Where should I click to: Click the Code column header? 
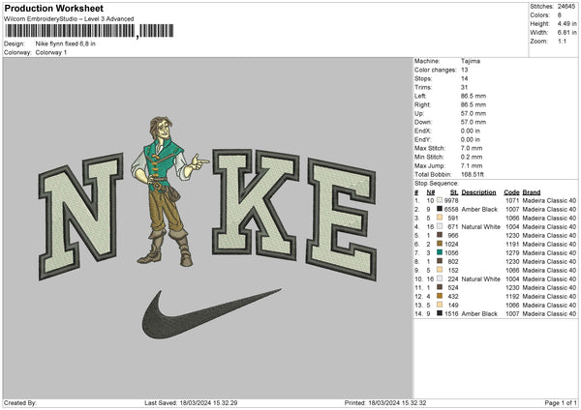click(x=511, y=191)
